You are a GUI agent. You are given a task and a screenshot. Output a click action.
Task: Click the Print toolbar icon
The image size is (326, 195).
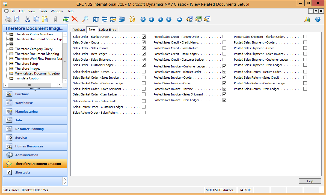click(8, 19)
